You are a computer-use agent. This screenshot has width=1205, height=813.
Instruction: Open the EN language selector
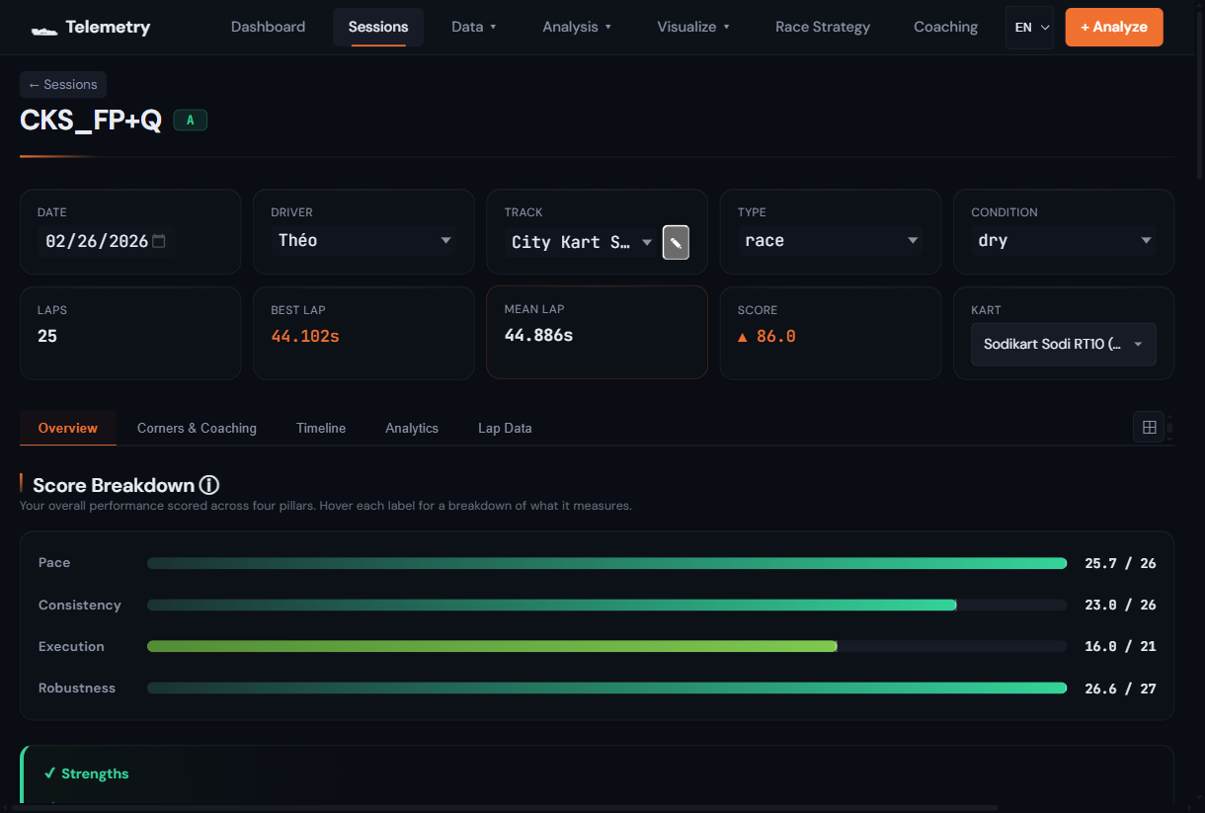tap(1029, 27)
